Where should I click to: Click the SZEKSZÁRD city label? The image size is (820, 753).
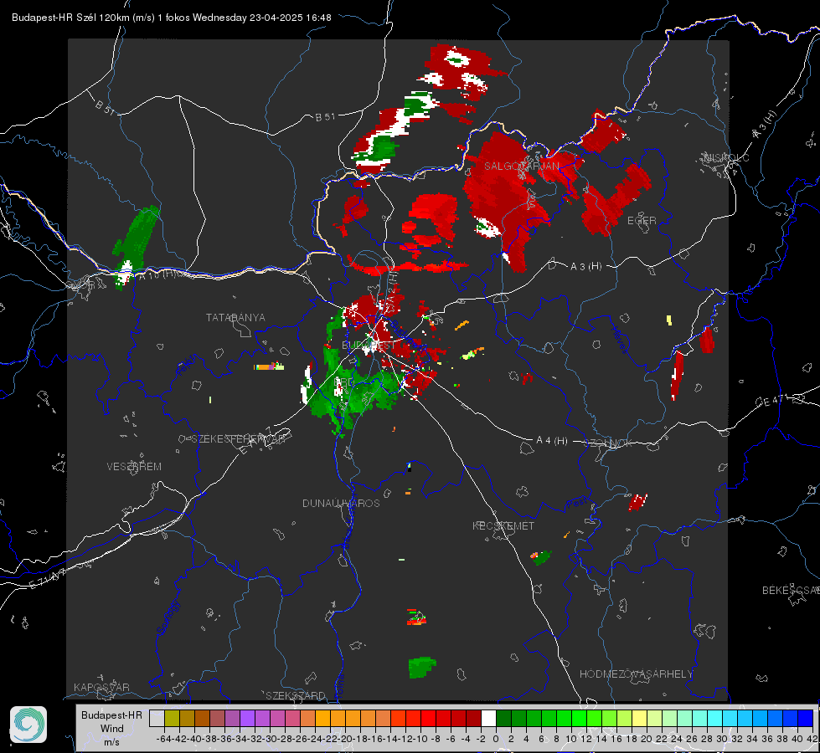pos(296,695)
